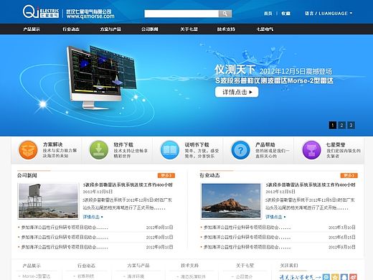Open second news list row in 公司新闻
373x280 pixels.
[x=95, y=237]
